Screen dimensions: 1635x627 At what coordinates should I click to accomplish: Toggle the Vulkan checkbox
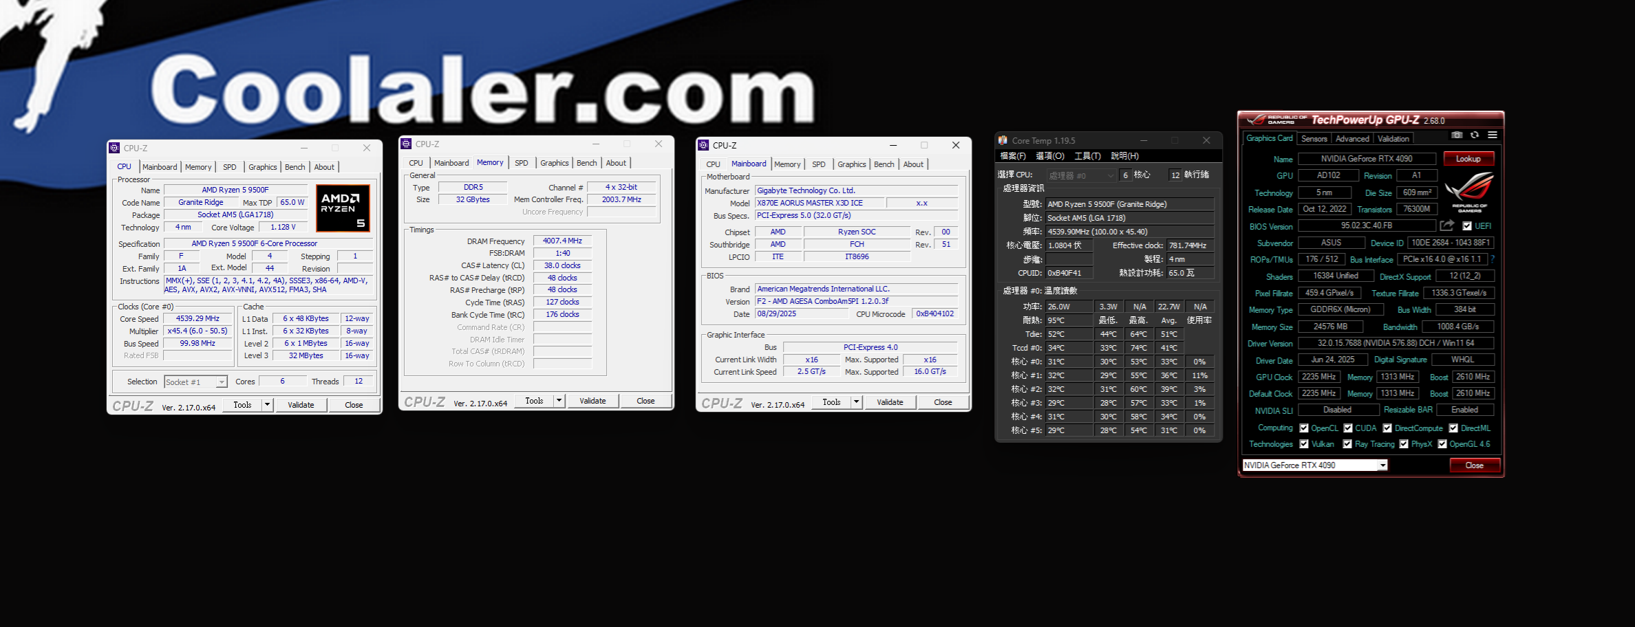pyautogui.click(x=1304, y=444)
